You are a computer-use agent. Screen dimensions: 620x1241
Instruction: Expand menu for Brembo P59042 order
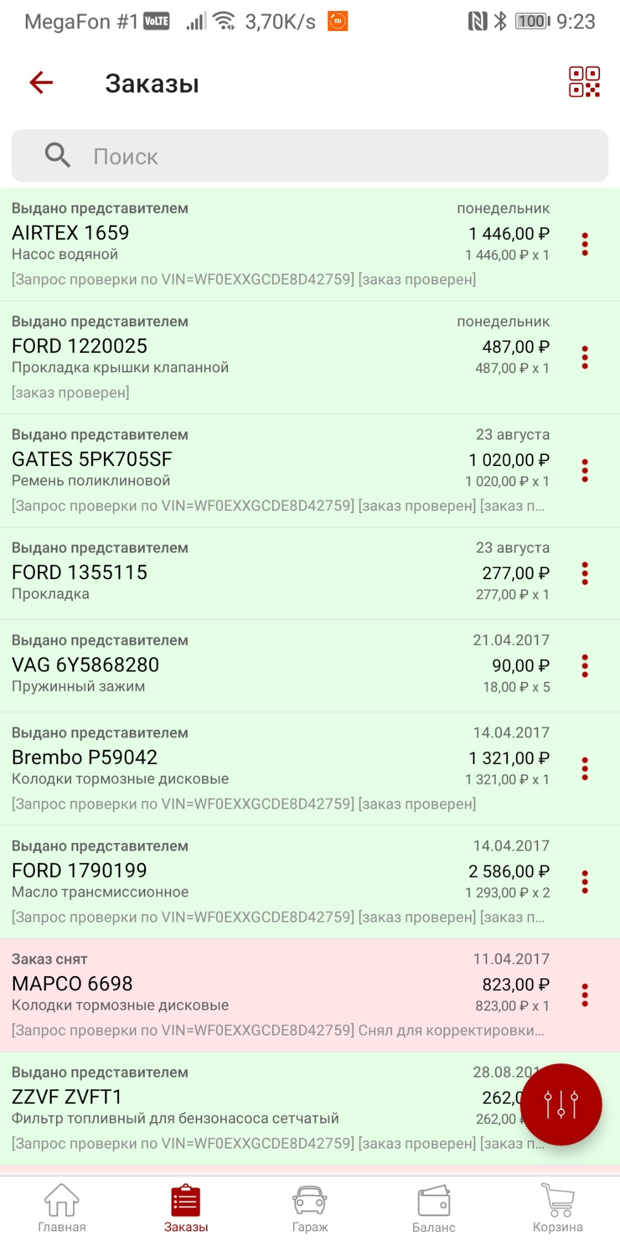point(584,769)
